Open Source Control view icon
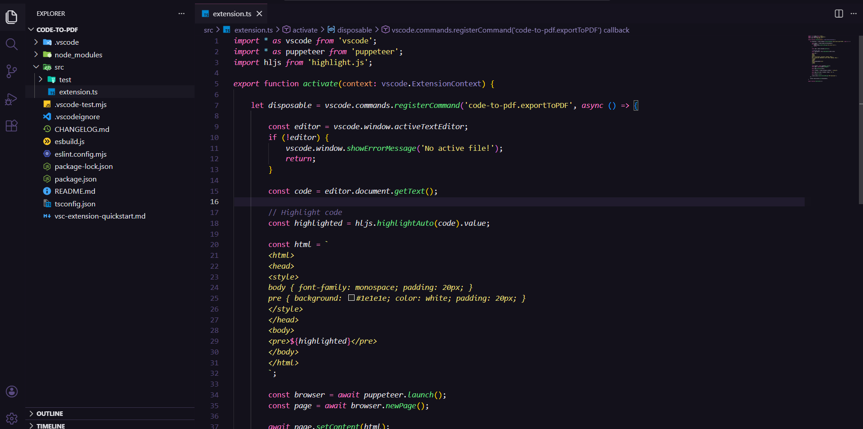The image size is (863, 429). pyautogui.click(x=12, y=71)
